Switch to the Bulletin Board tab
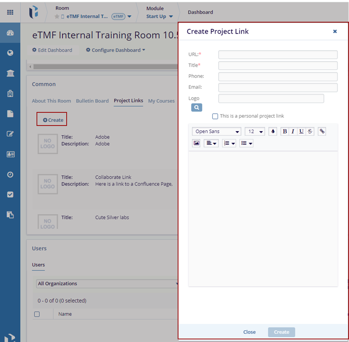 (92, 101)
